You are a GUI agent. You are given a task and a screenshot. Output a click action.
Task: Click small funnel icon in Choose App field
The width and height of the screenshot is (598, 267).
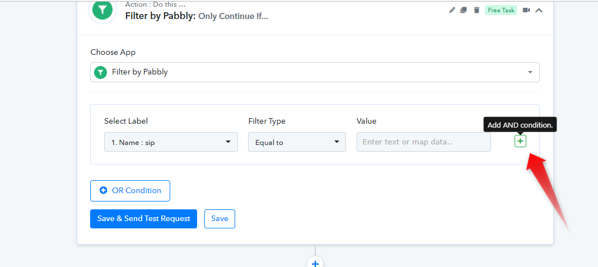pos(100,72)
